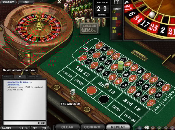Place a bet on 3rd 12
This screenshot has width=175, height=130.
pos(132,105)
